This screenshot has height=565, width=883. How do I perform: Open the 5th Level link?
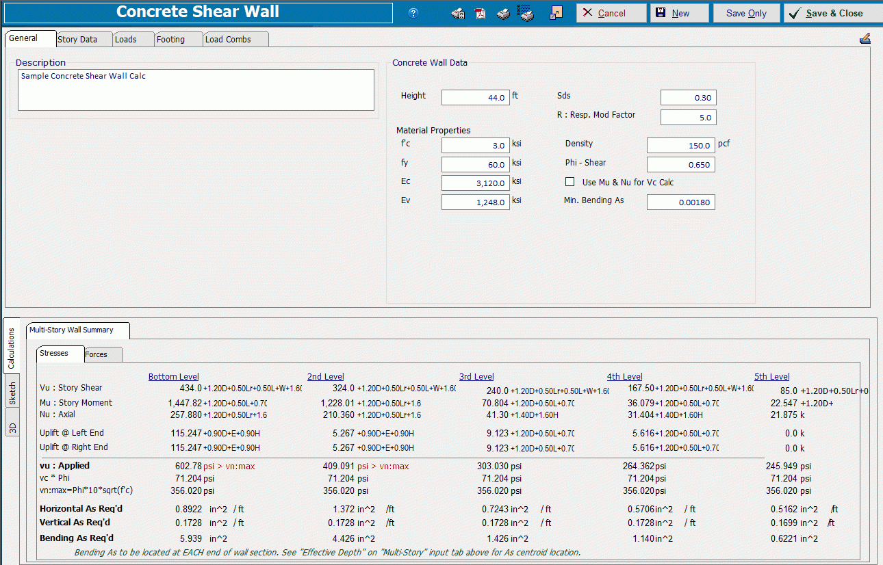point(771,376)
